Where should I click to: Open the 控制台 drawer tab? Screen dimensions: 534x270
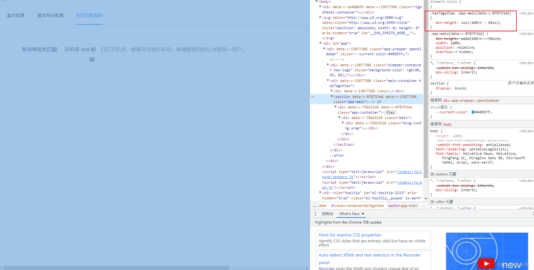tap(327, 214)
